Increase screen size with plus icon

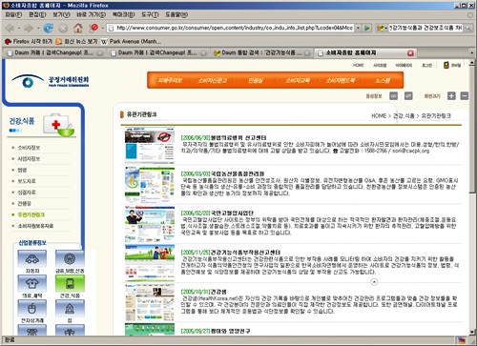[451, 96]
